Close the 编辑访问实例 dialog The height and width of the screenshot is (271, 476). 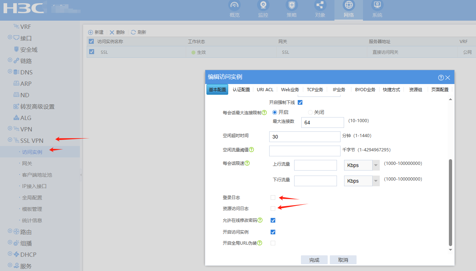coord(448,77)
